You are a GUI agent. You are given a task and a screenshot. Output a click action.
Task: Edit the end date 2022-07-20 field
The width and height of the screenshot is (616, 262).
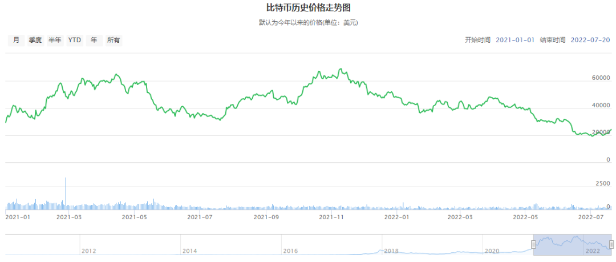(x=590, y=40)
